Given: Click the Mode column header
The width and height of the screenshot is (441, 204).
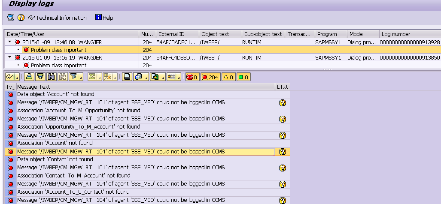Looking at the screenshot, I should click(x=363, y=34).
